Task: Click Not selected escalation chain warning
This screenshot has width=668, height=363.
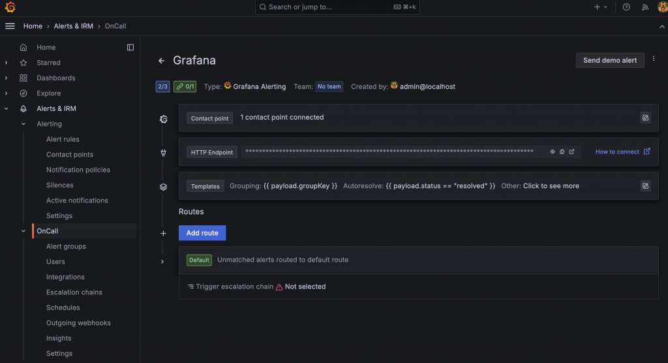Action: 301,287
